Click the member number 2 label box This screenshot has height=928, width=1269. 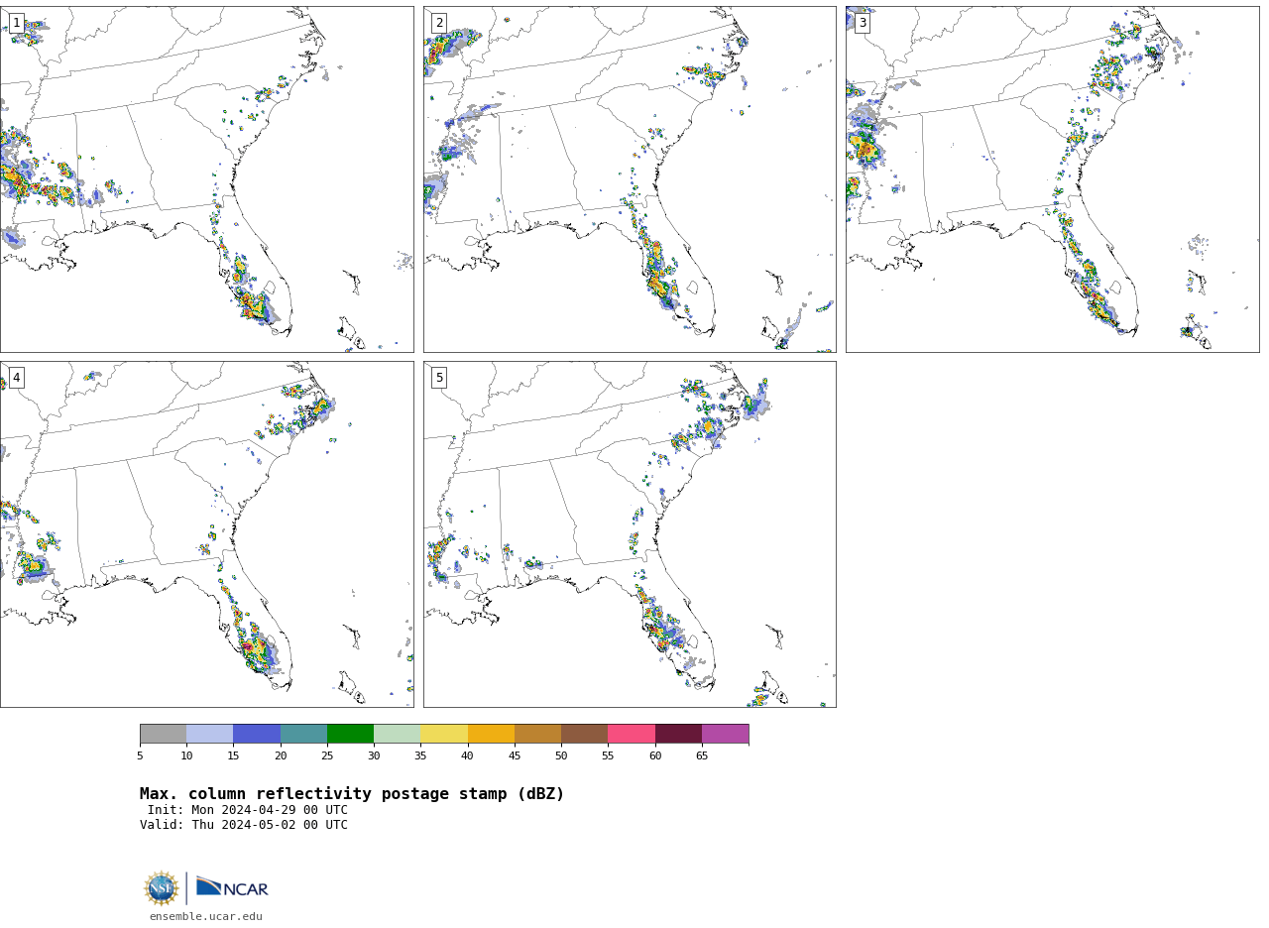(x=439, y=23)
